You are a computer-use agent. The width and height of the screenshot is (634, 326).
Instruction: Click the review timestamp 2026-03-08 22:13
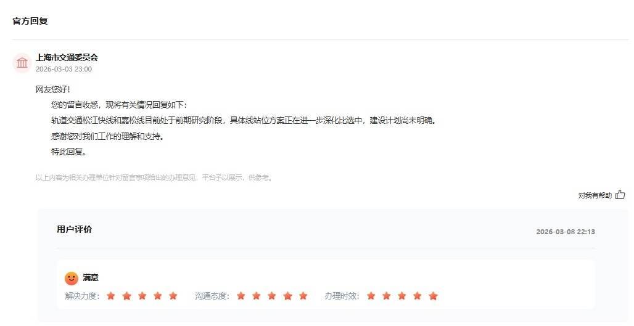566,232
